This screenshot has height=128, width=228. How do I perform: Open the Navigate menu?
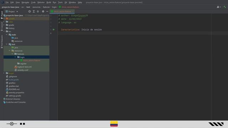pos(25,2)
